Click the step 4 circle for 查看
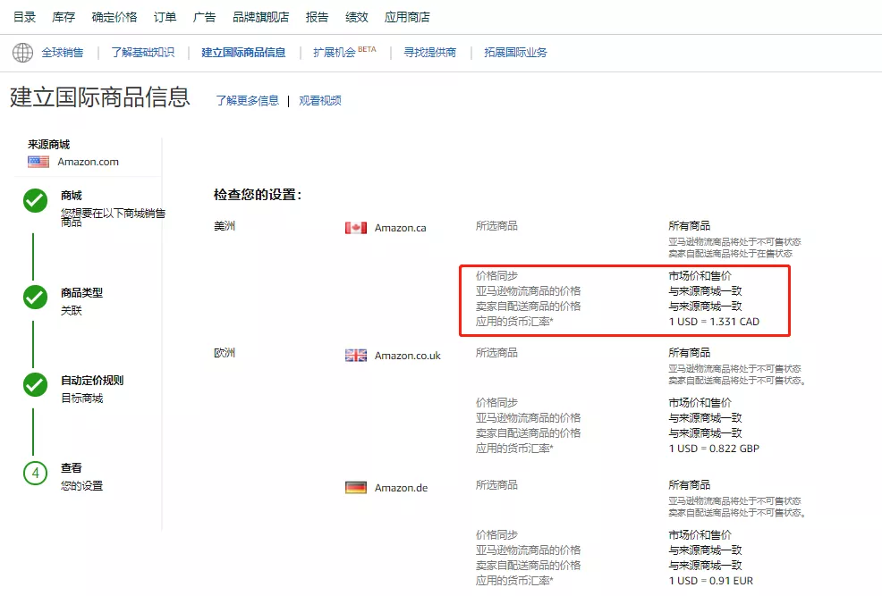 tap(34, 474)
